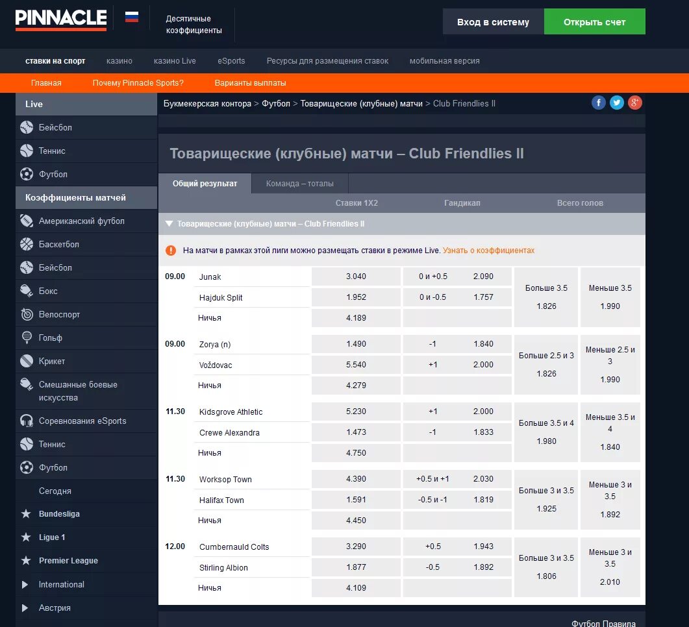Share page via Twitter icon
The width and height of the screenshot is (689, 627).
(616, 103)
